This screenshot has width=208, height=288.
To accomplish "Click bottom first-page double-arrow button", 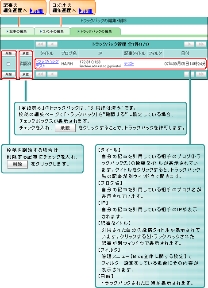I will pos(41,74).
